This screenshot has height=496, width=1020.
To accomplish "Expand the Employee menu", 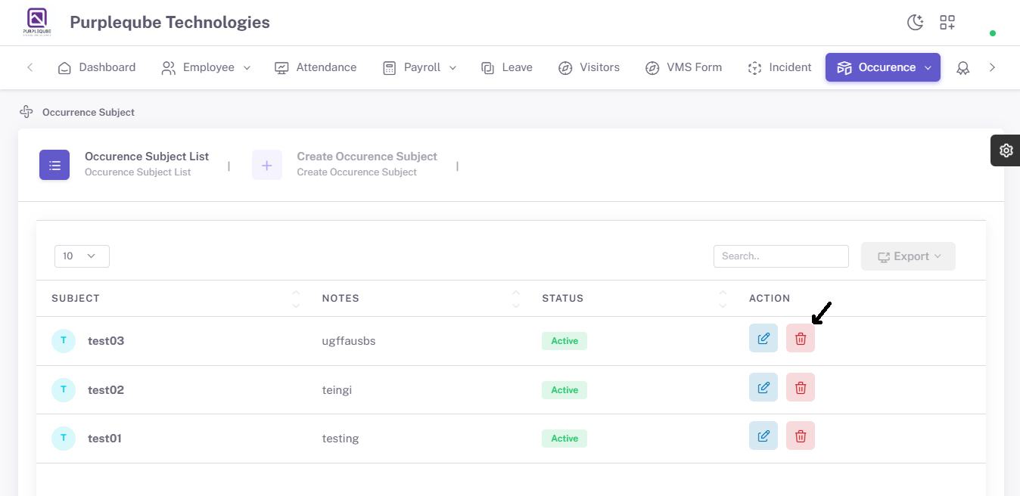I will (x=206, y=67).
